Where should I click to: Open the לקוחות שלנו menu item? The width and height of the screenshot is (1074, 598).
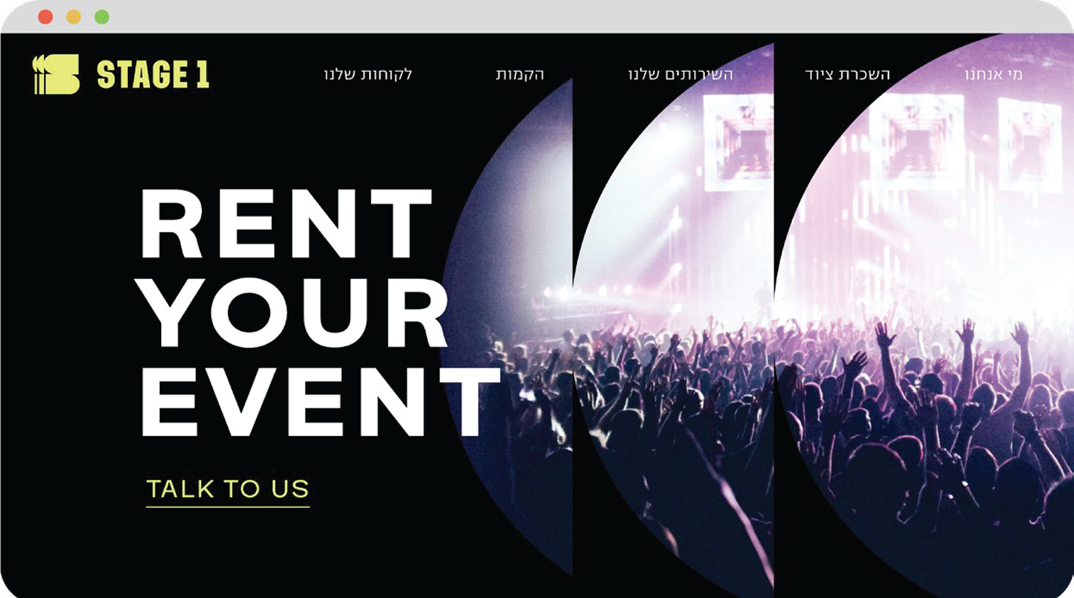click(x=368, y=74)
